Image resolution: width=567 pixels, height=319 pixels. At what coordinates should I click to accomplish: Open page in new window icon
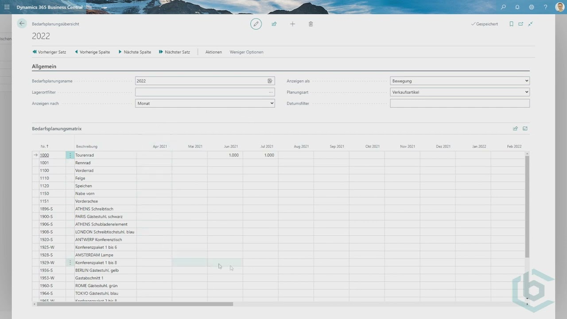pyautogui.click(x=520, y=24)
